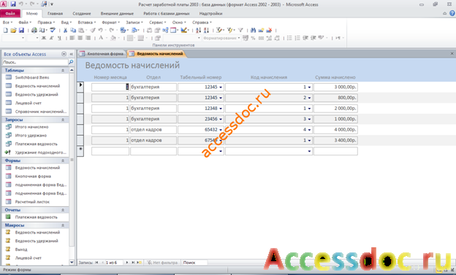
Task: Click the New document toolbar icon
Action: click(x=5, y=30)
